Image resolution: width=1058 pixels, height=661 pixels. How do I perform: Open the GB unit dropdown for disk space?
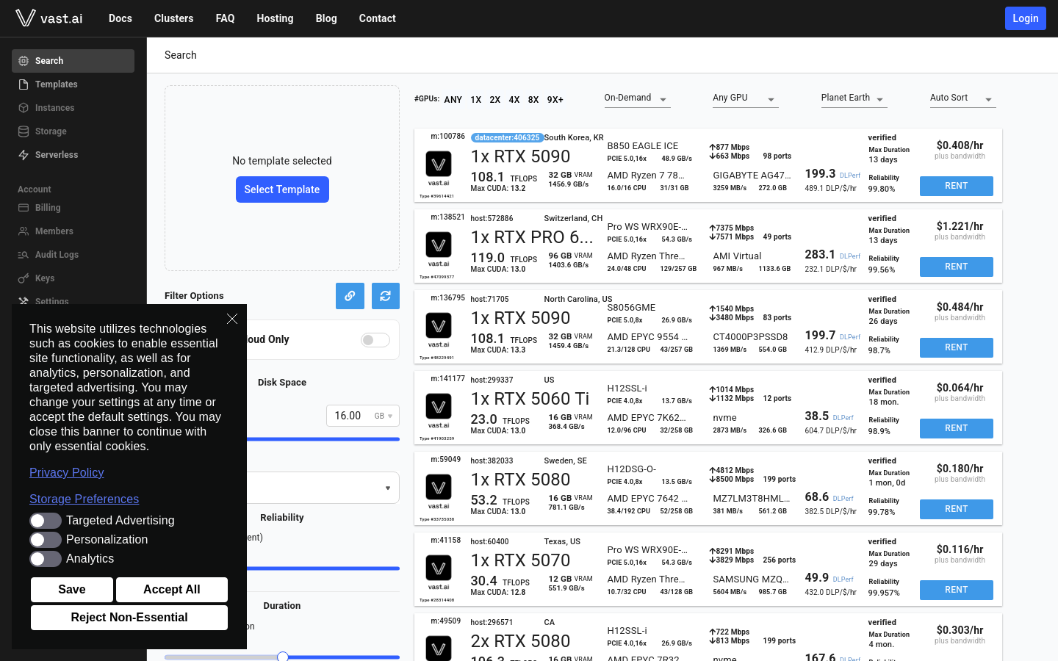(384, 416)
